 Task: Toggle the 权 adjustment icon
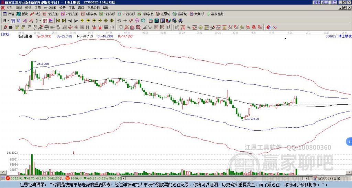coord(45,21)
